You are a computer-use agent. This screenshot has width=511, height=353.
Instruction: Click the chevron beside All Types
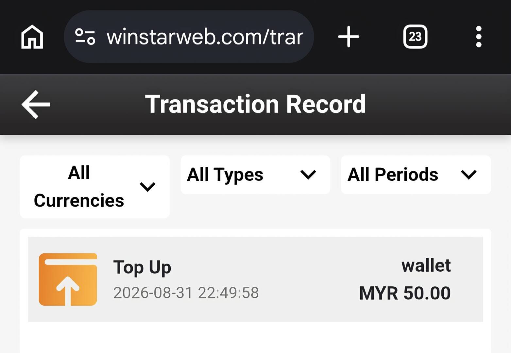tap(308, 175)
